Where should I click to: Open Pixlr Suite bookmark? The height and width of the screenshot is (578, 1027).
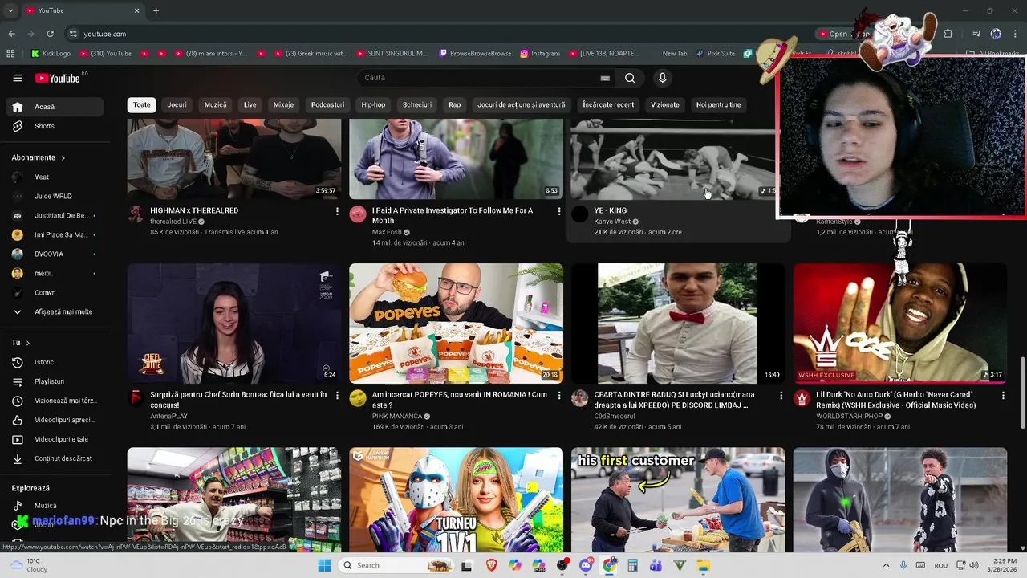[716, 54]
